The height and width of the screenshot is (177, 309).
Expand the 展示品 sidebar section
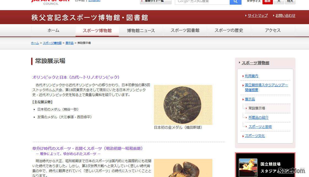click(x=250, y=99)
